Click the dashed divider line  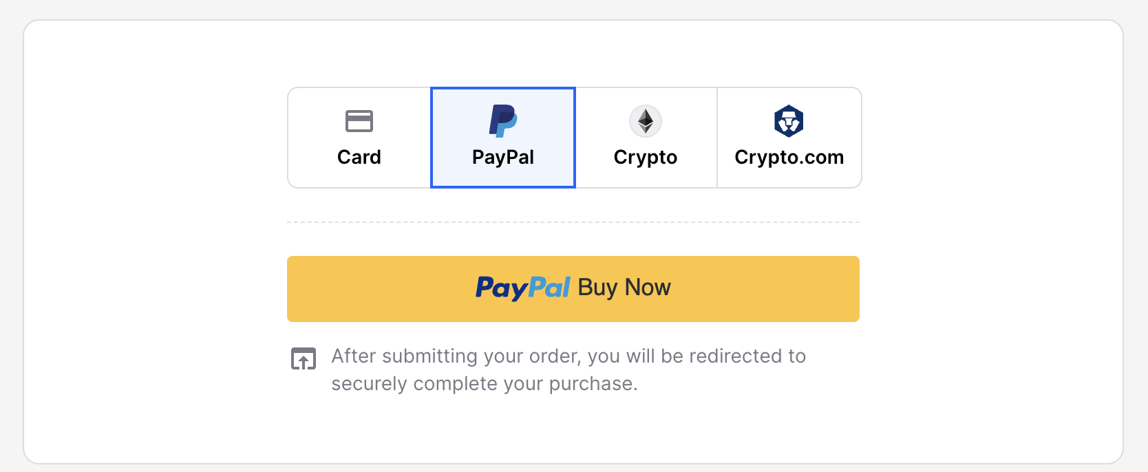click(573, 222)
